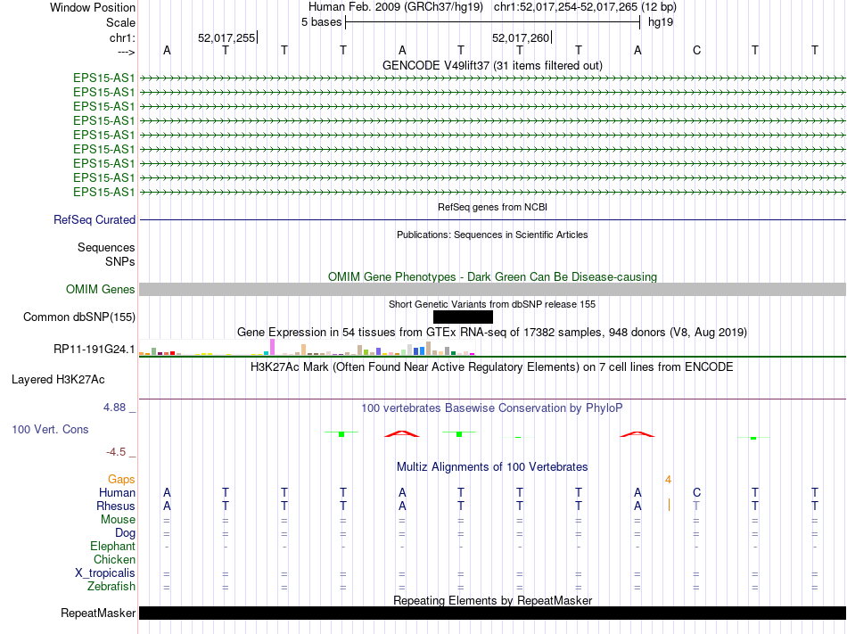
Task: Click the black dbSNP variant block
Action: coord(463,317)
